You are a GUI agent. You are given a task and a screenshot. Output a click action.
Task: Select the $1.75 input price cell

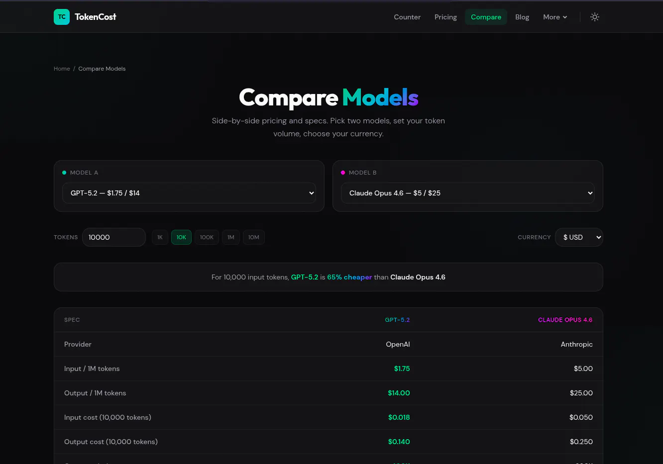402,369
